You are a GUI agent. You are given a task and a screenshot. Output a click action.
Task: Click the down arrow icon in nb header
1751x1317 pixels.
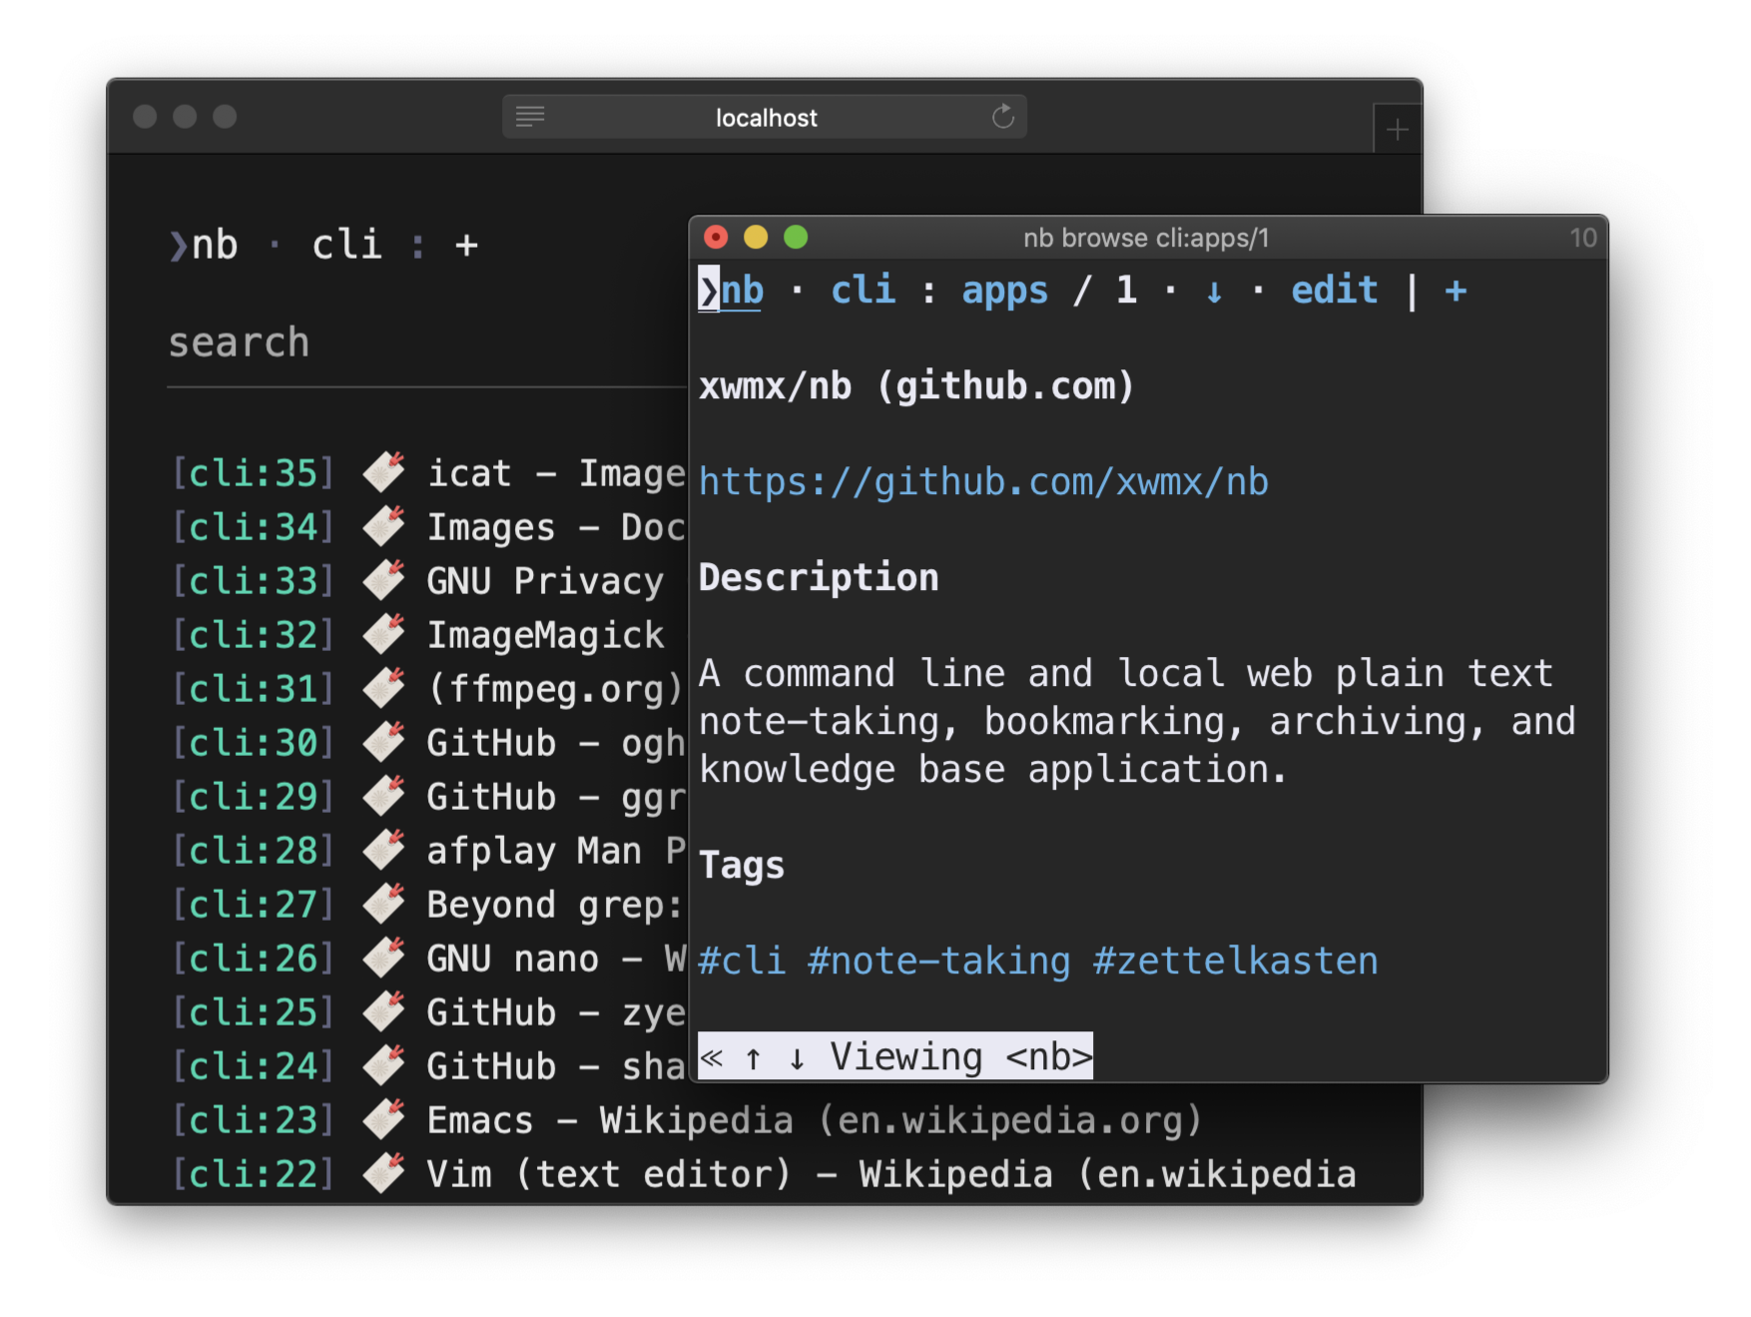click(x=1214, y=292)
